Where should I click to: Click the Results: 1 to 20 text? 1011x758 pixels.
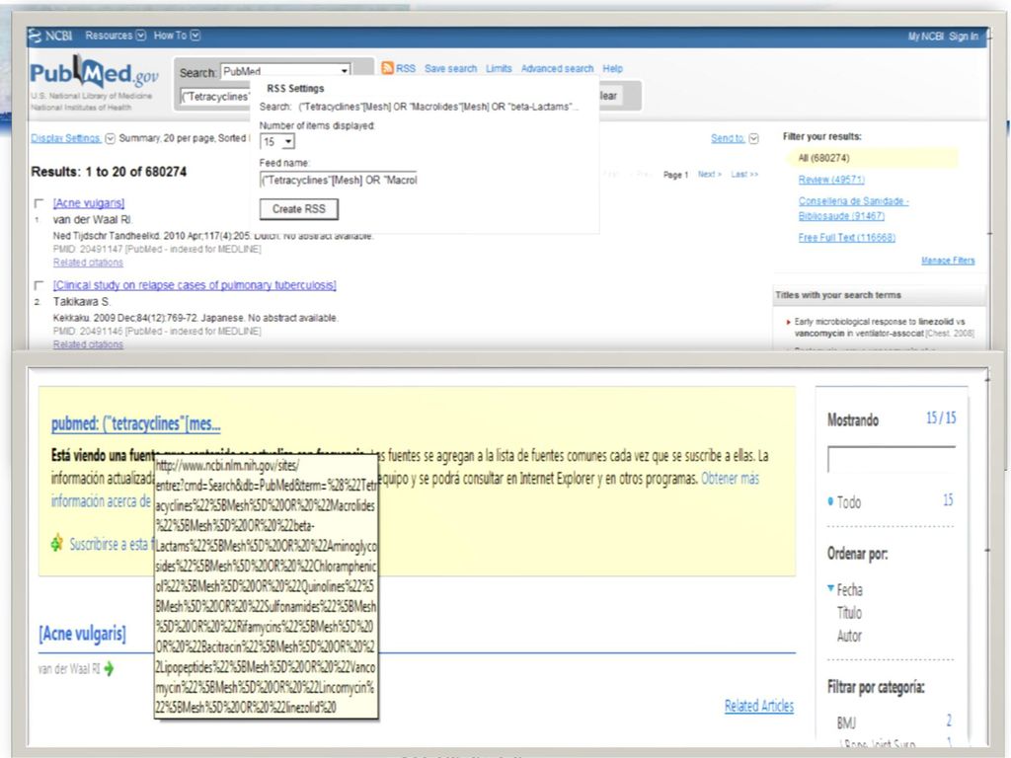tap(109, 172)
